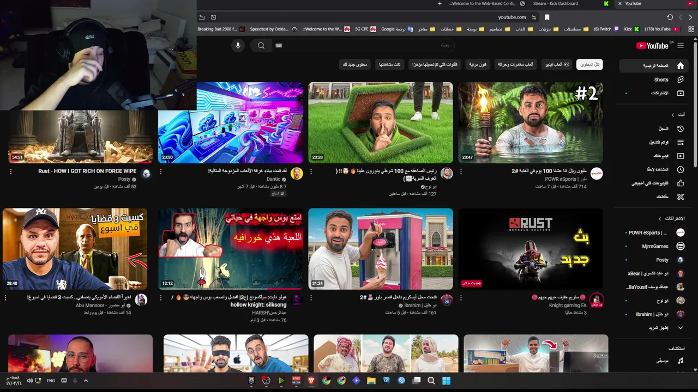Screen dimensions: 698x392
Task: Select the Action-adventure games filter chip
Action: point(515,64)
